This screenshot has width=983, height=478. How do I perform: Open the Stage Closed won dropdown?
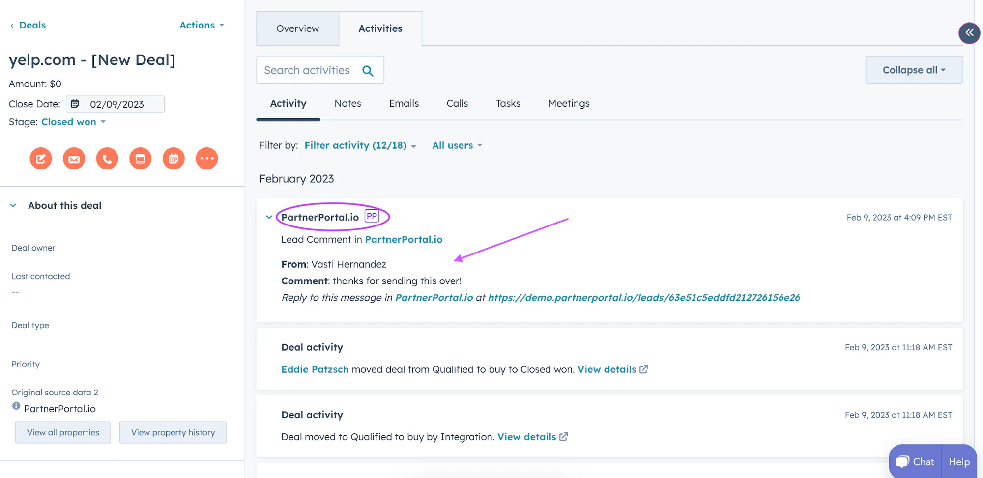74,122
